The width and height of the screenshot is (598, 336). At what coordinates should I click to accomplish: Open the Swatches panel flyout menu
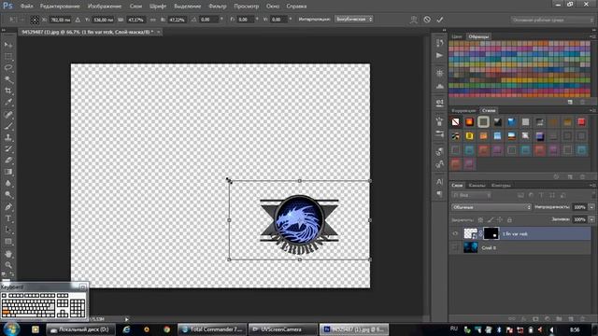tap(592, 36)
